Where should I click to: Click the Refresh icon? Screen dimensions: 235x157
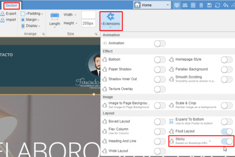point(217,5)
